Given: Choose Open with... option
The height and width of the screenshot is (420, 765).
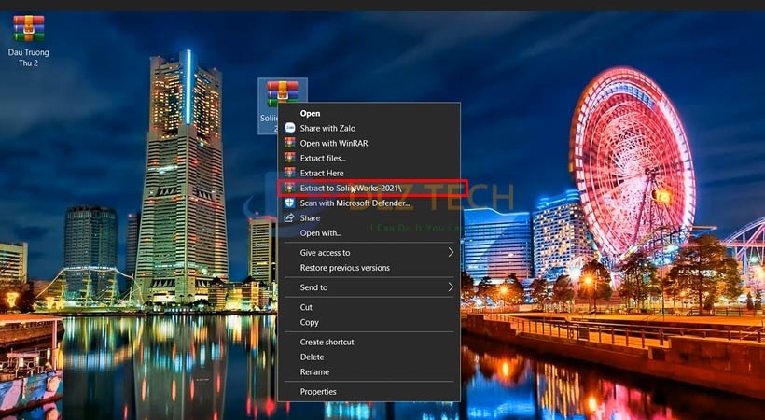Looking at the screenshot, I should coord(321,233).
